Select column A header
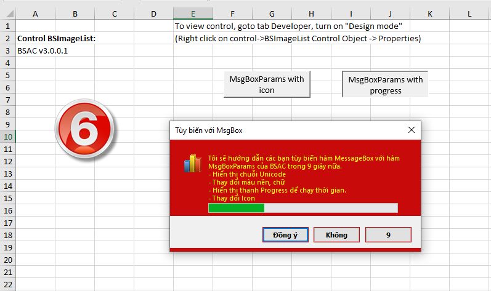 point(35,14)
